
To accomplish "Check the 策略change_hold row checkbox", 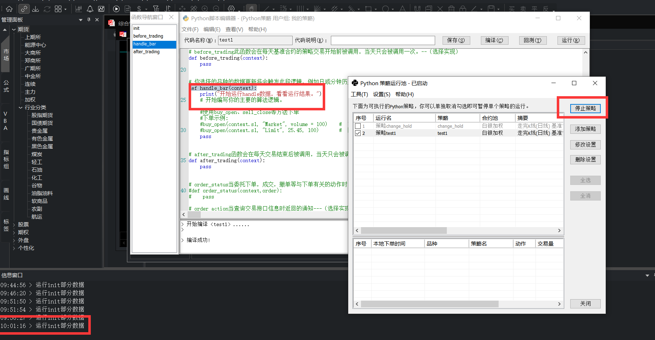I will coord(358,126).
